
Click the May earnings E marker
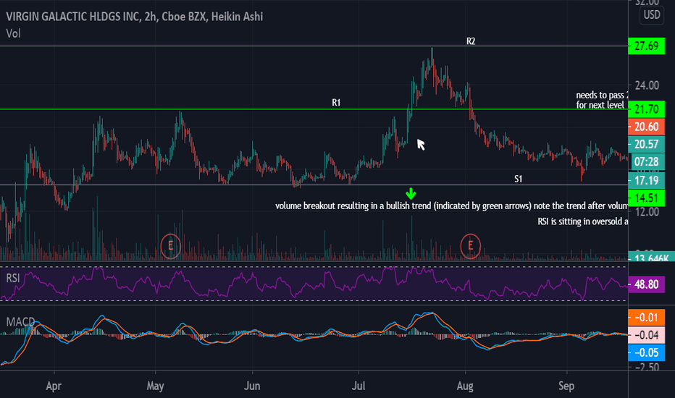tap(170, 246)
